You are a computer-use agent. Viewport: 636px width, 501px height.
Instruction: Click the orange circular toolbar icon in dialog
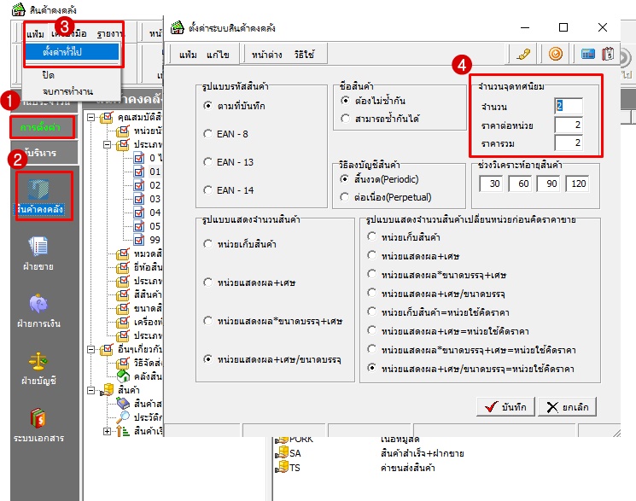coord(556,54)
